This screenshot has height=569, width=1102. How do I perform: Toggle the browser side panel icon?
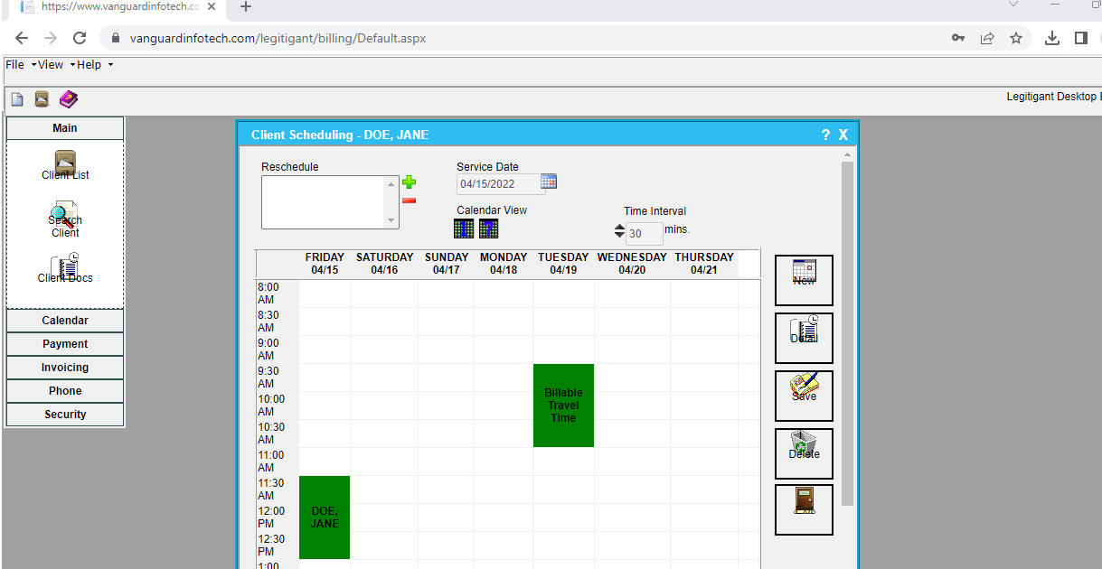(1080, 38)
